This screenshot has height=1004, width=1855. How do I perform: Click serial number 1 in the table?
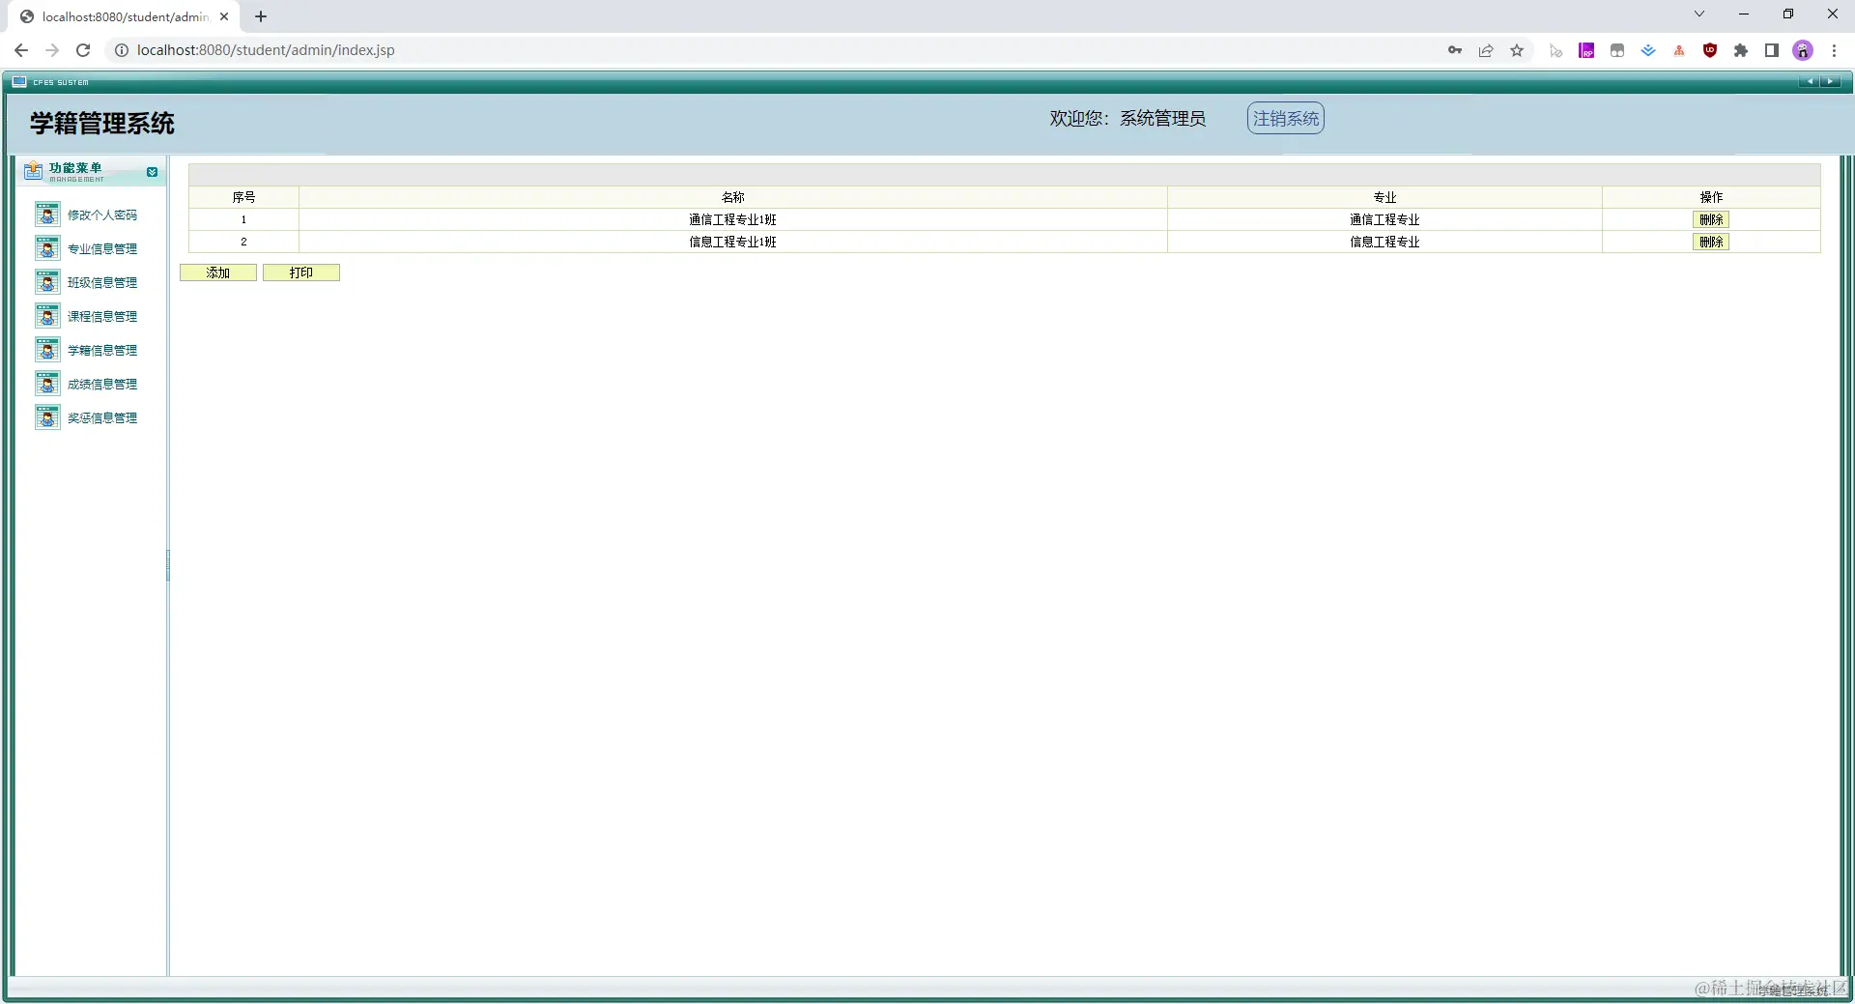(x=243, y=219)
